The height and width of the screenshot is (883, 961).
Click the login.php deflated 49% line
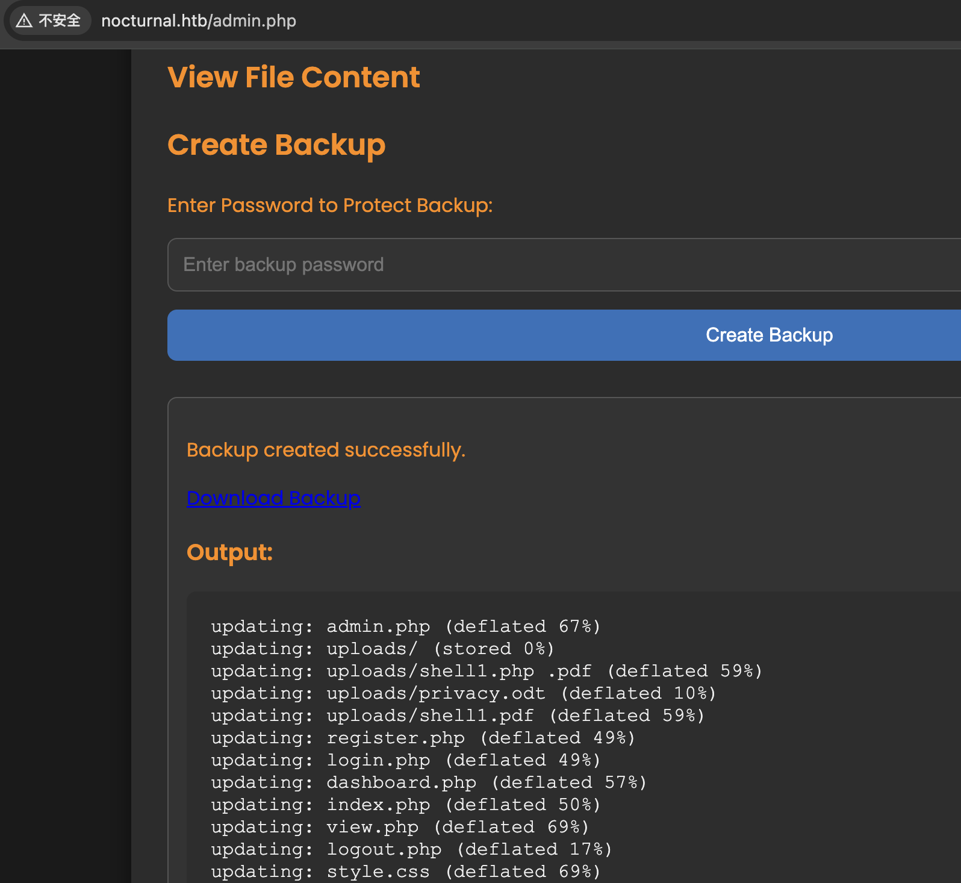(x=406, y=760)
